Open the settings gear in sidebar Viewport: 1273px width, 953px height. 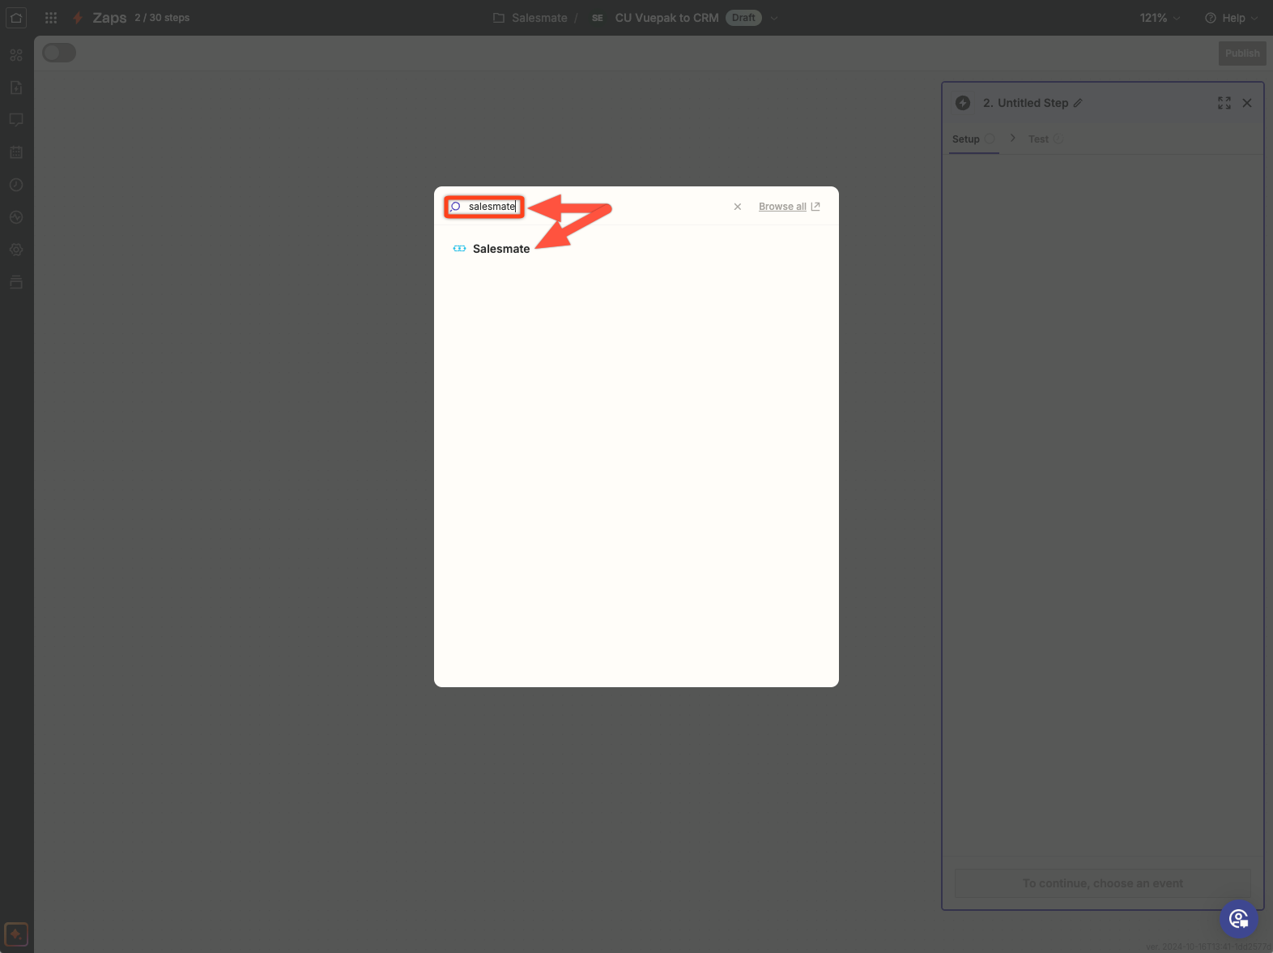tap(16, 250)
